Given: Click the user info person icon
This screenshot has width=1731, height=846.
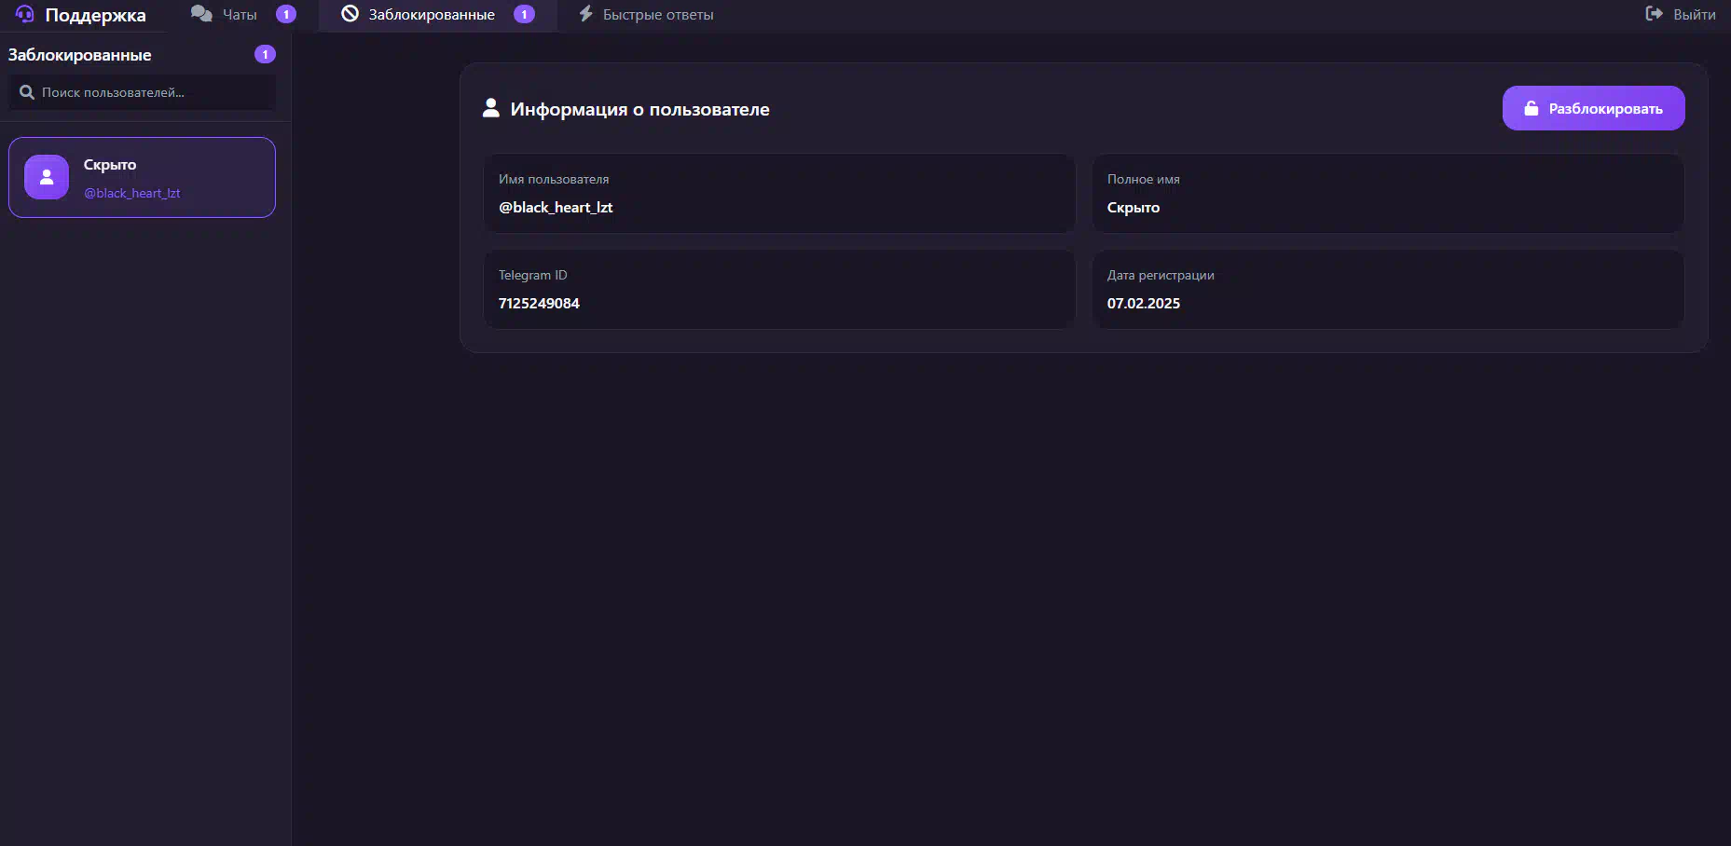Looking at the screenshot, I should [x=490, y=108].
